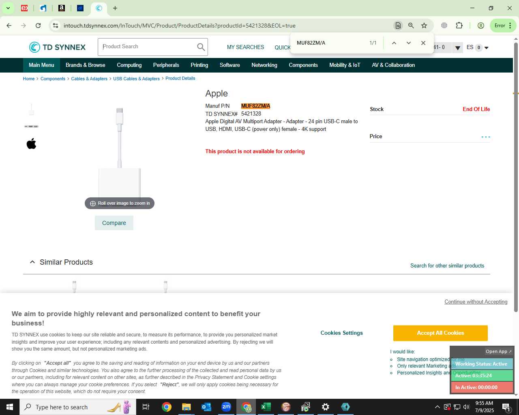
Task: Open Mobility & IoT menu
Action: coord(345,65)
